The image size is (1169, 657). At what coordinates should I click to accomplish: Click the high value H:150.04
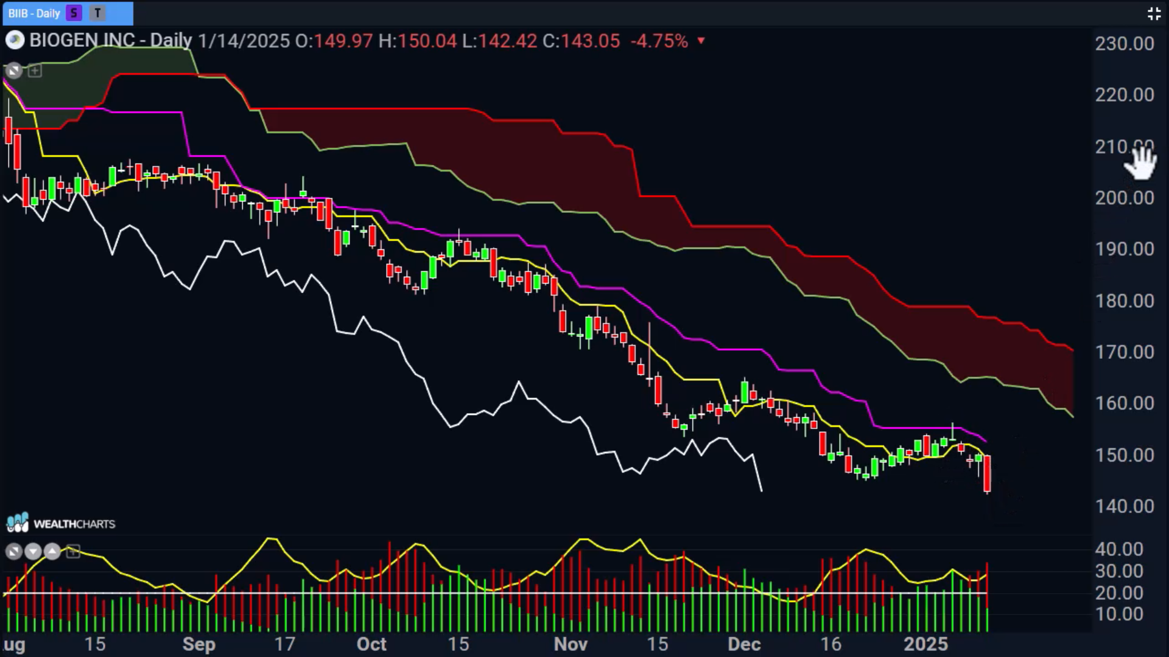[x=418, y=41]
